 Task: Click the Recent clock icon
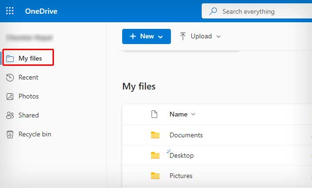pos(10,77)
